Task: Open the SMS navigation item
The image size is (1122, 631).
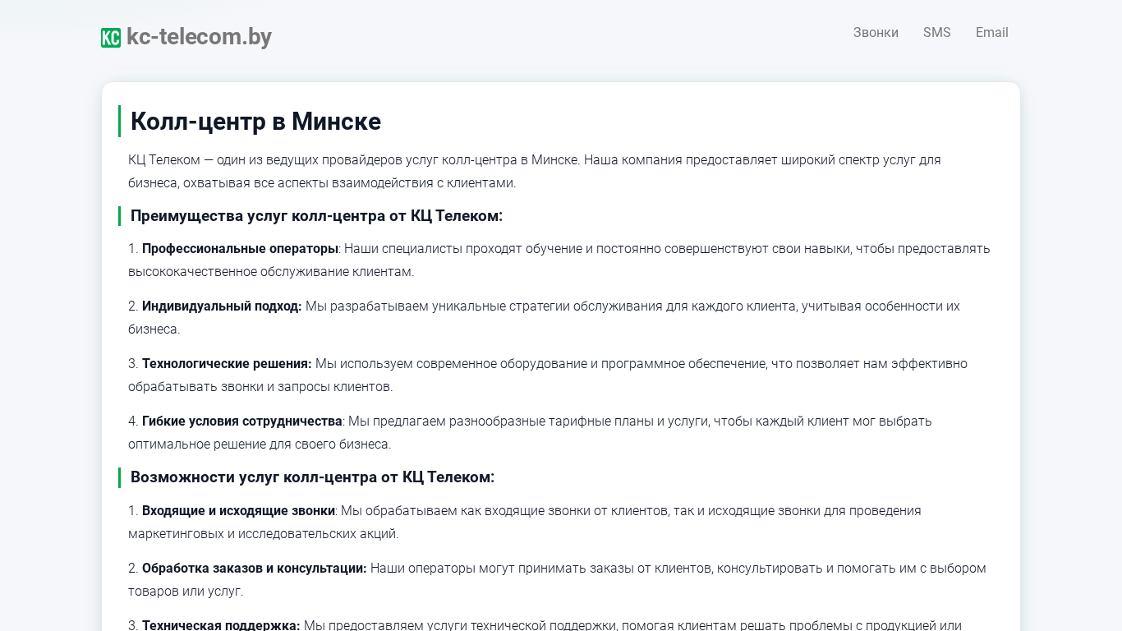Action: click(x=936, y=33)
